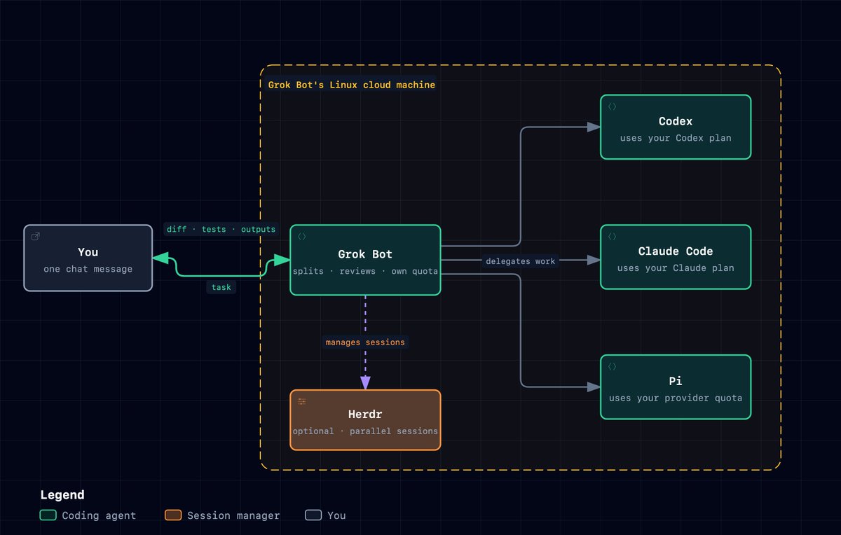Select the "diff · tests · outputs" edge label
Image resolution: width=841 pixels, height=535 pixels.
[221, 229]
